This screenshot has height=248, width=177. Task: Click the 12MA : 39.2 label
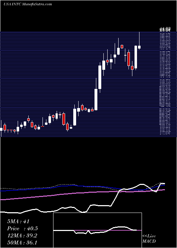click(x=22, y=236)
